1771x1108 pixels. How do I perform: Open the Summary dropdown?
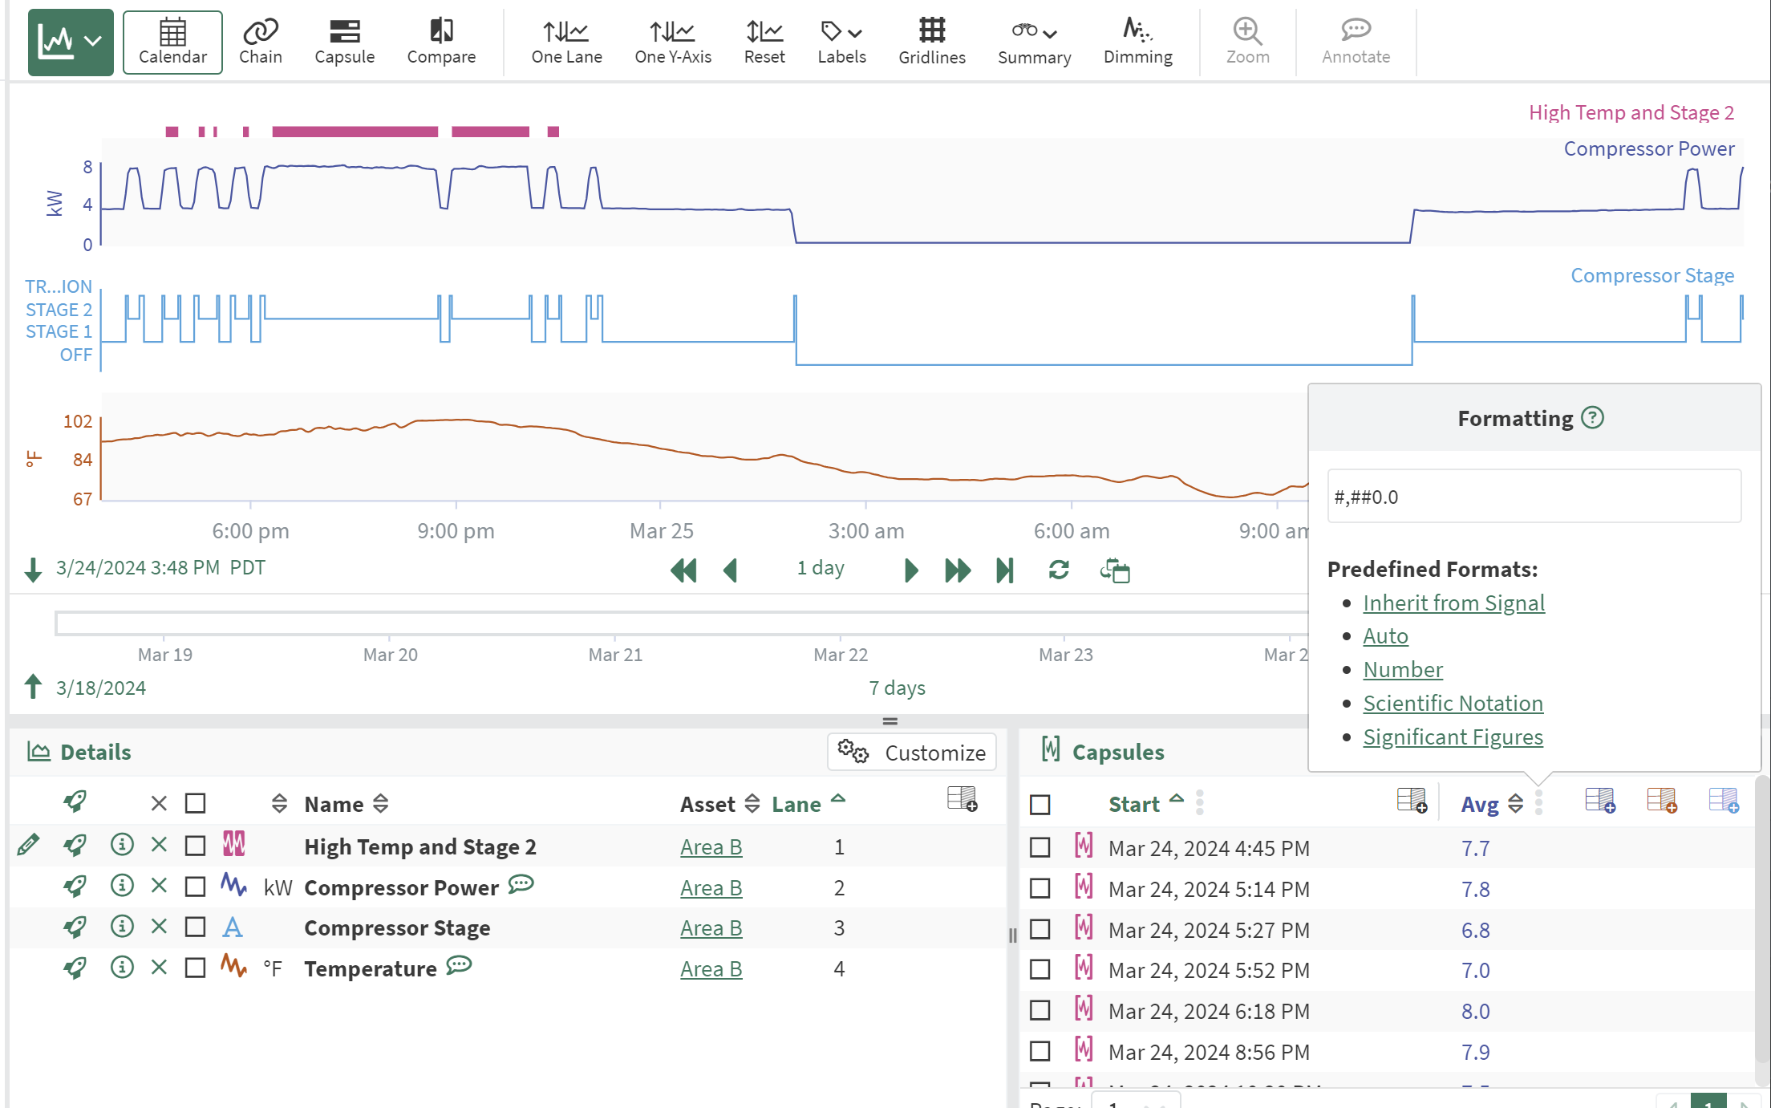pos(1033,42)
